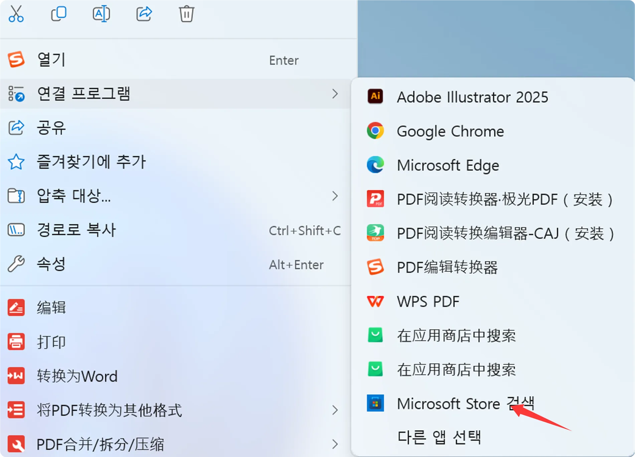Click the Enter shortcut label beside 열기
635x457 pixels.
coord(284,60)
